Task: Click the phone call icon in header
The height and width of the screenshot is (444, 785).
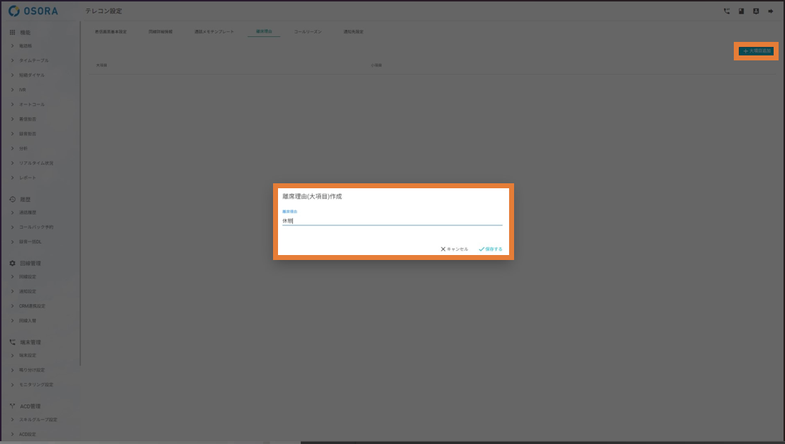Action: click(x=726, y=11)
